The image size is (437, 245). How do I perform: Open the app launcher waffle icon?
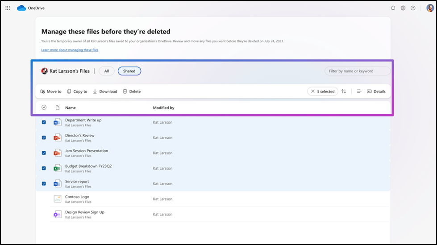click(8, 8)
